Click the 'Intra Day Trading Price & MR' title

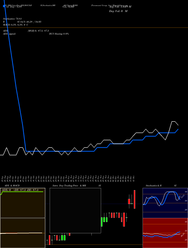point(69,186)
